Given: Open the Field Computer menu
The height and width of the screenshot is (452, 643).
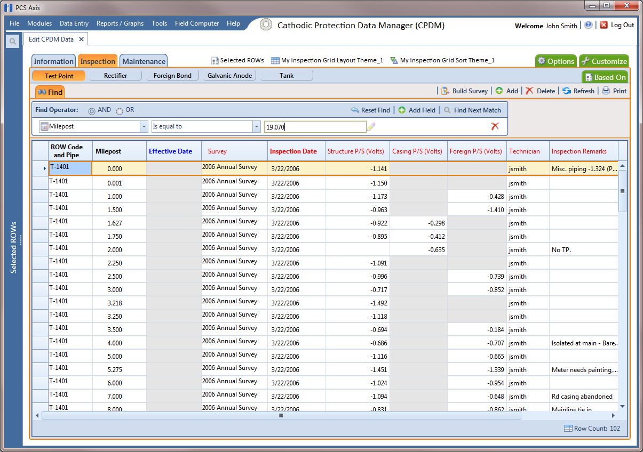Looking at the screenshot, I should click(197, 23).
